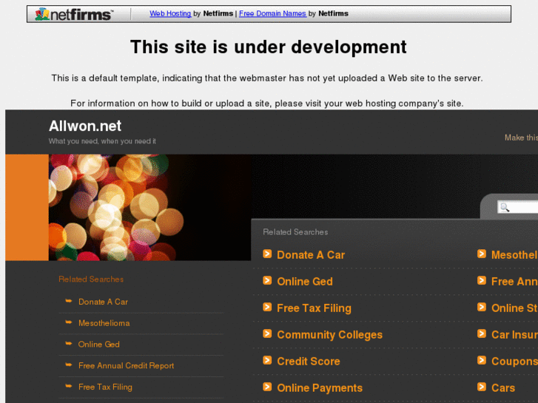Click the bokeh lights banner image
Screen dimensions: 538x403
coord(149,207)
